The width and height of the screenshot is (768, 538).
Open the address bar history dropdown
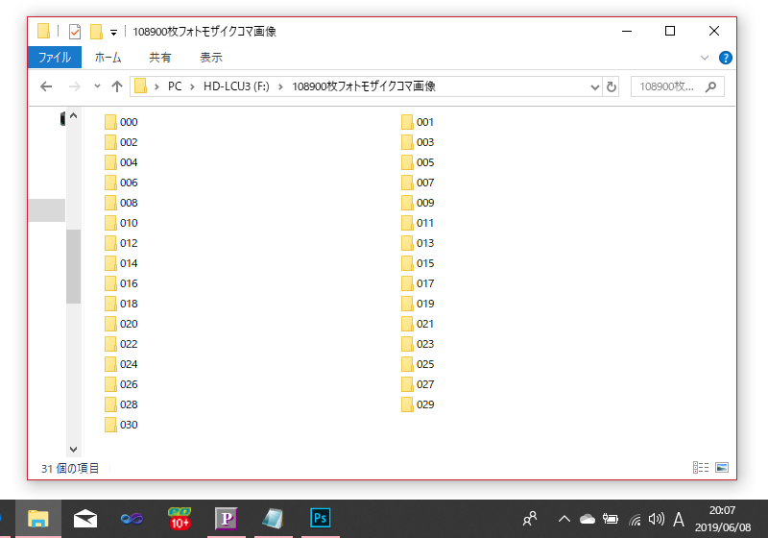(594, 87)
